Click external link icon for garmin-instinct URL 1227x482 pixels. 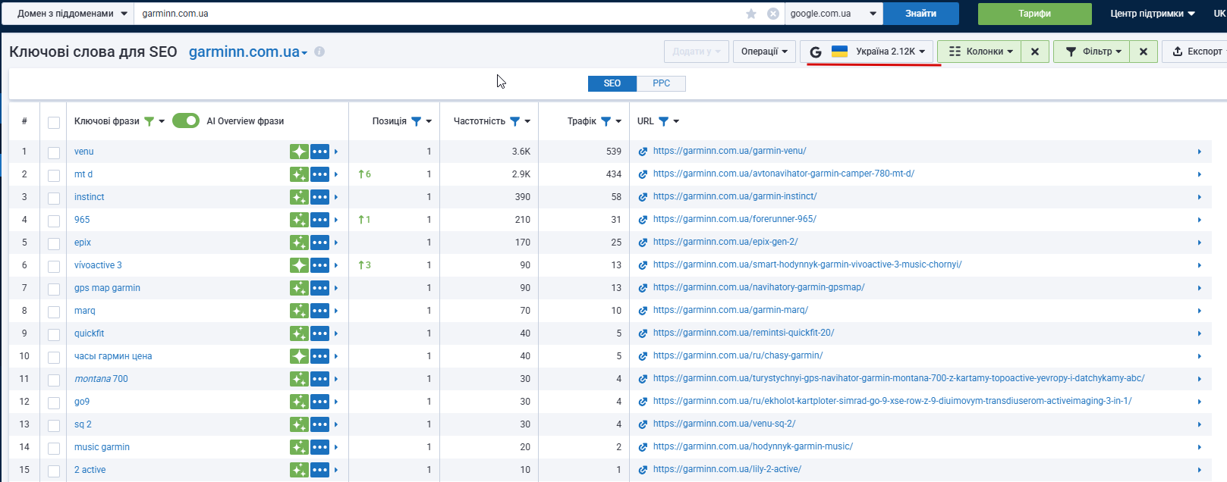(643, 197)
